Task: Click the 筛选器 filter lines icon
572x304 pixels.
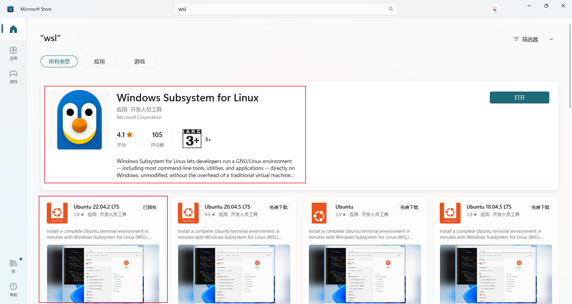Action: 516,39
